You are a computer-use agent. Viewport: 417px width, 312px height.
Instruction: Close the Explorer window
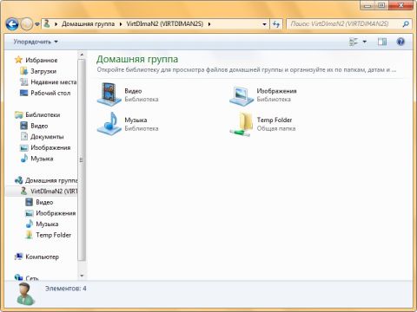point(400,5)
